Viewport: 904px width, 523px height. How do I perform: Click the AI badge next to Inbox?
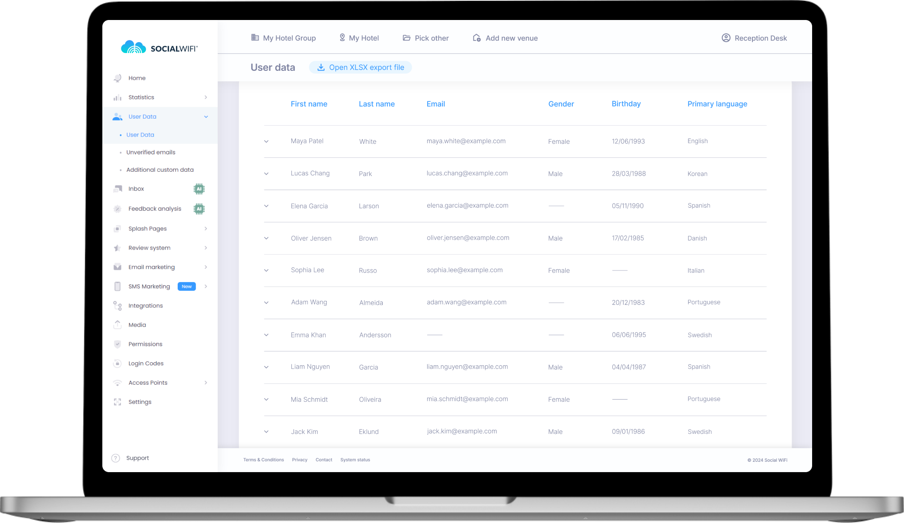(199, 189)
